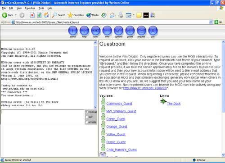Open the Edit menu
This screenshot has width=225, height=163.
[x=11, y=8]
